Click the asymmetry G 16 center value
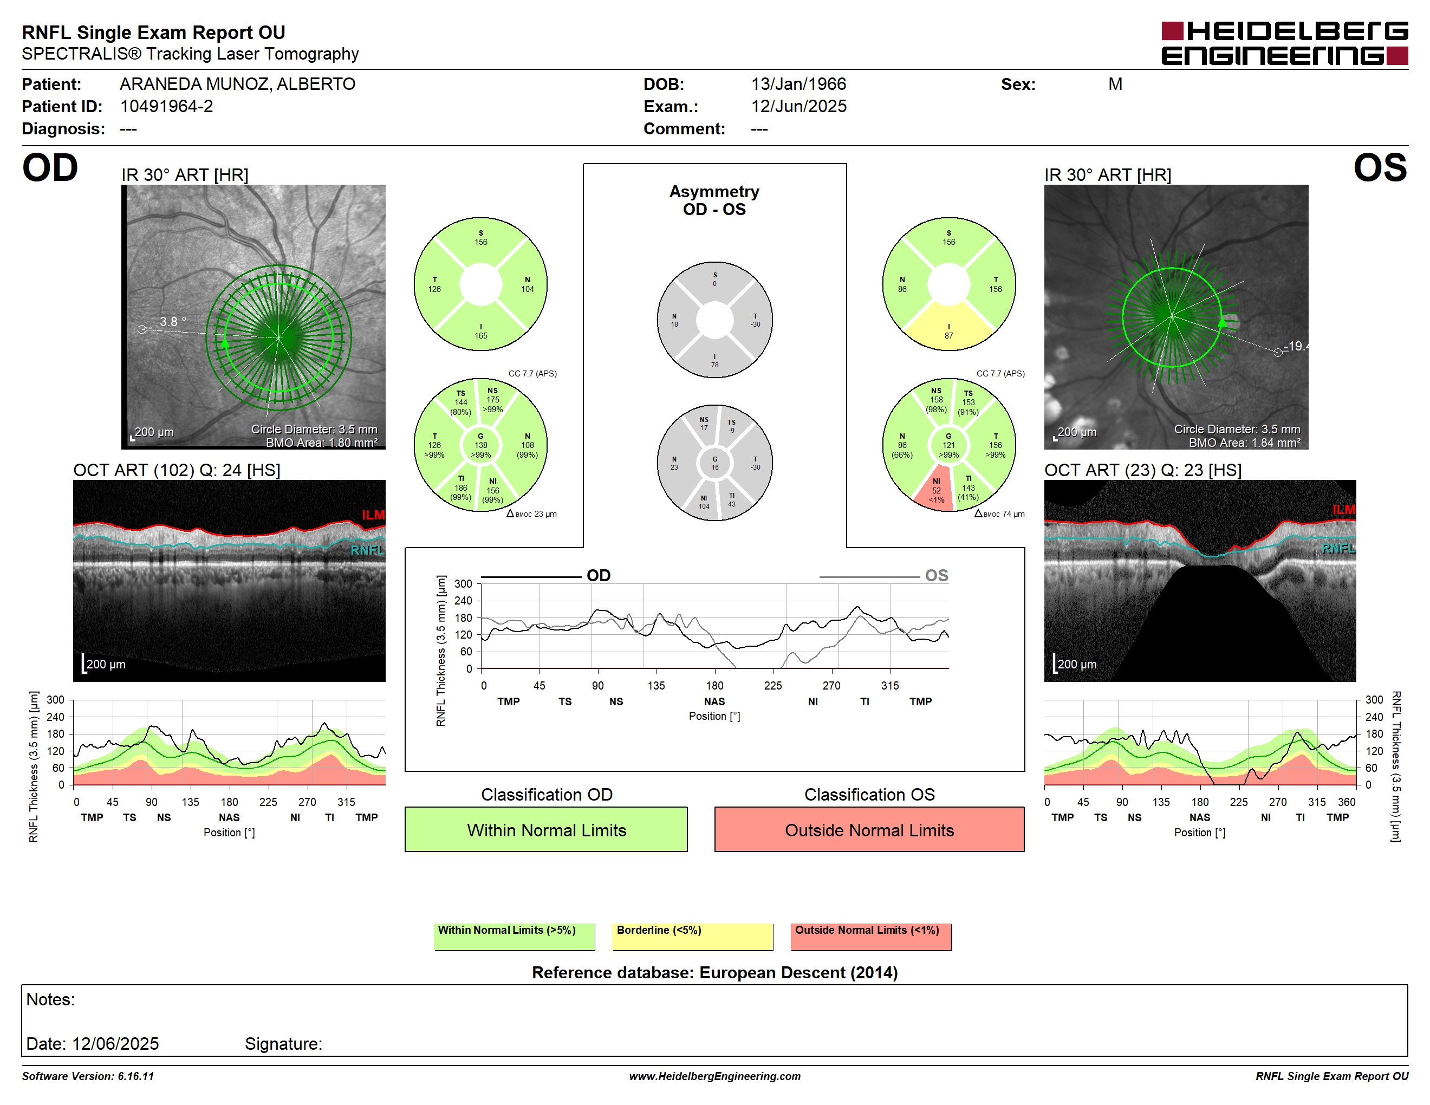Image resolution: width=1430 pixels, height=1105 pixels. pos(715,463)
